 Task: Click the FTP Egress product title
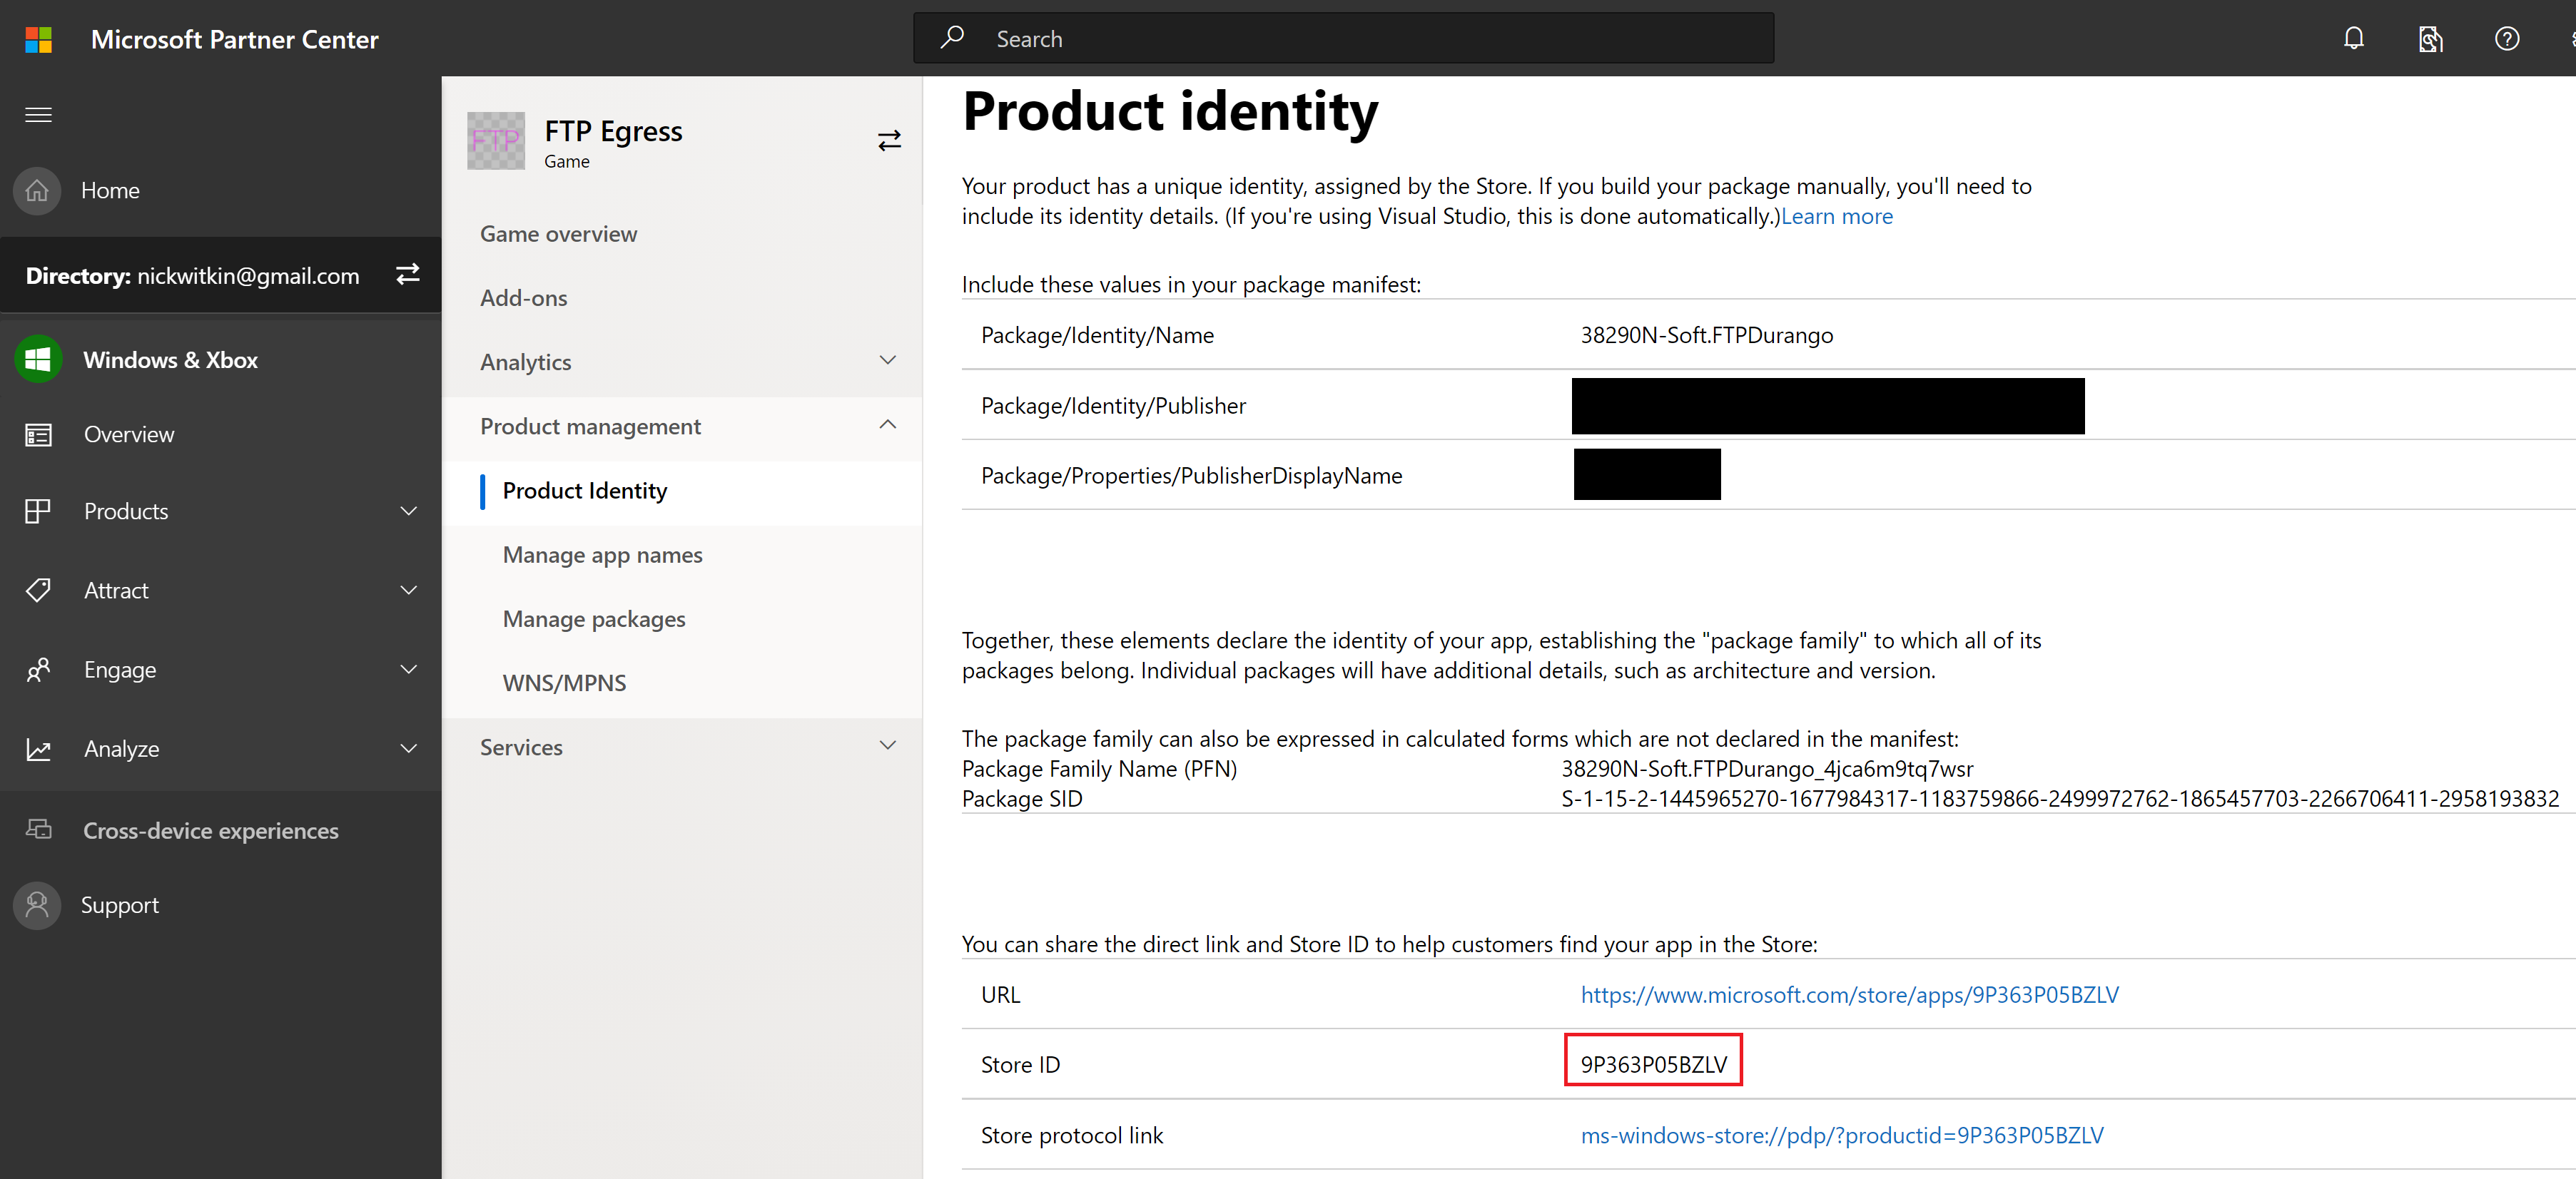613,132
